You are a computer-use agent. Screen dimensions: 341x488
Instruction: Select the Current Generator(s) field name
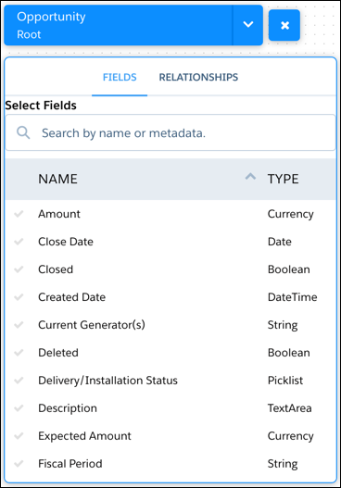coord(92,325)
